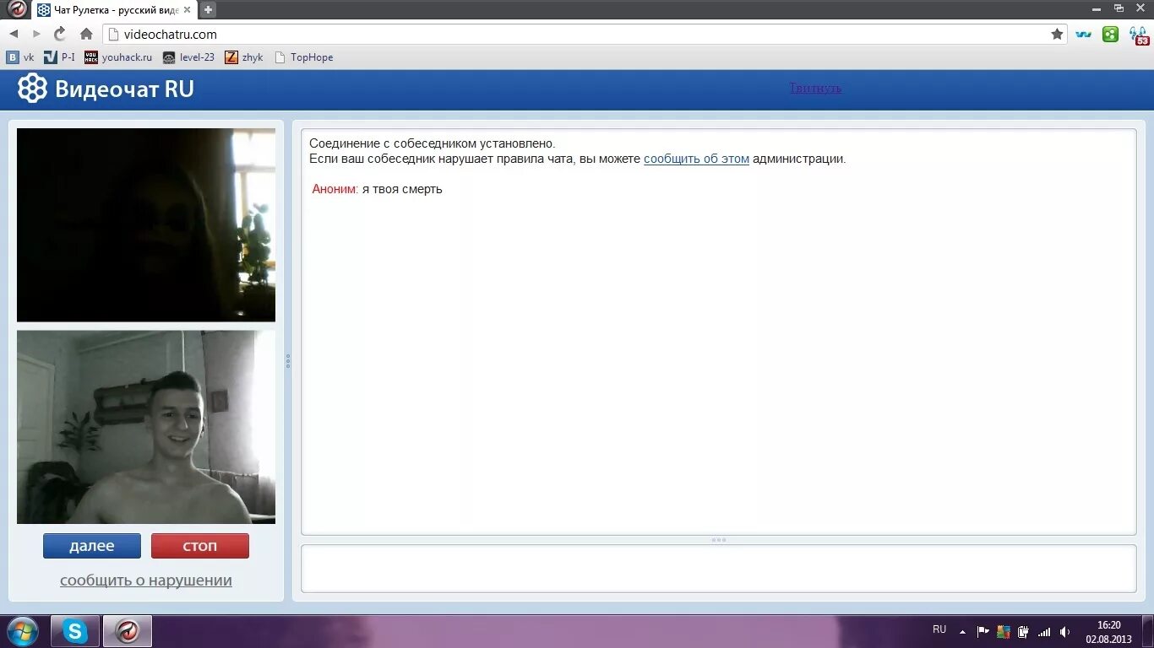
Task: Open the new tab button
Action: tap(208, 10)
